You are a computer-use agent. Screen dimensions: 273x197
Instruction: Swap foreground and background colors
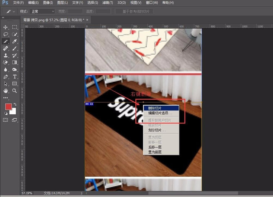click(15, 104)
